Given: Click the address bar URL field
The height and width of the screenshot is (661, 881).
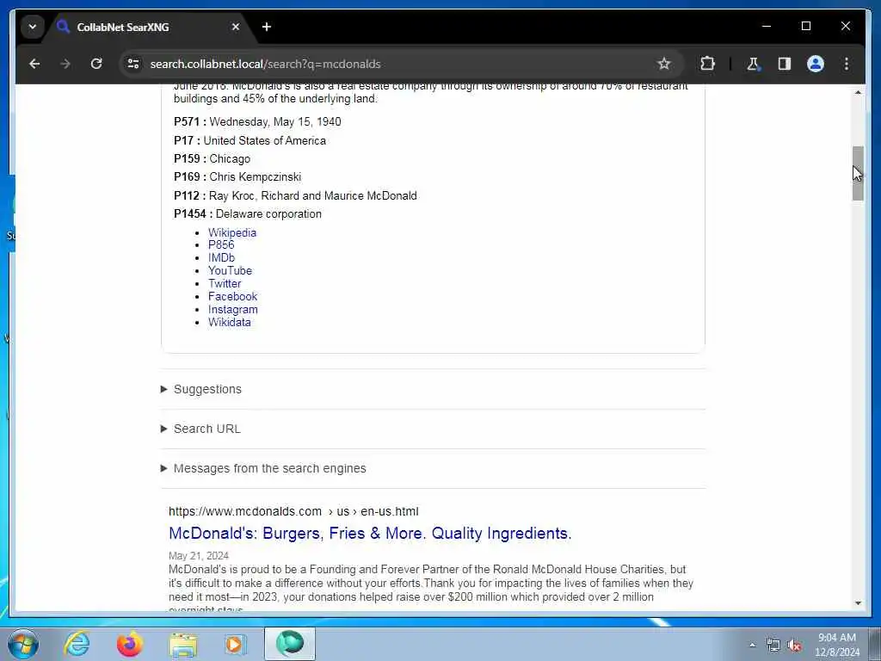Looking at the screenshot, I should (x=393, y=64).
